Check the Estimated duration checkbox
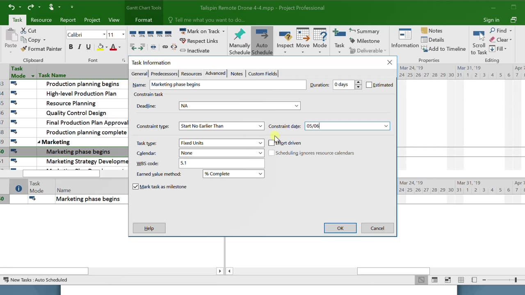This screenshot has height=295, width=525. point(369,85)
